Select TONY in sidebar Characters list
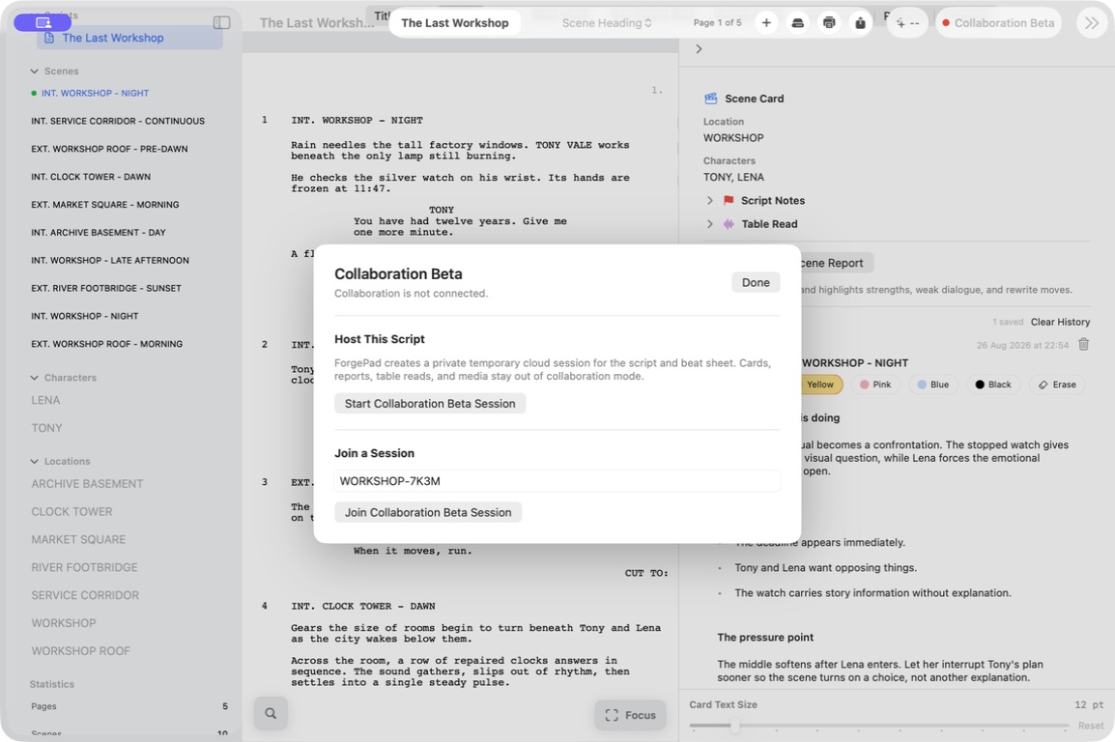The height and width of the screenshot is (742, 1115). (x=47, y=428)
